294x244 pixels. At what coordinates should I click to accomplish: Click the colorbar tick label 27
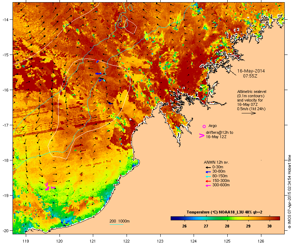click(x=206, y=226)
